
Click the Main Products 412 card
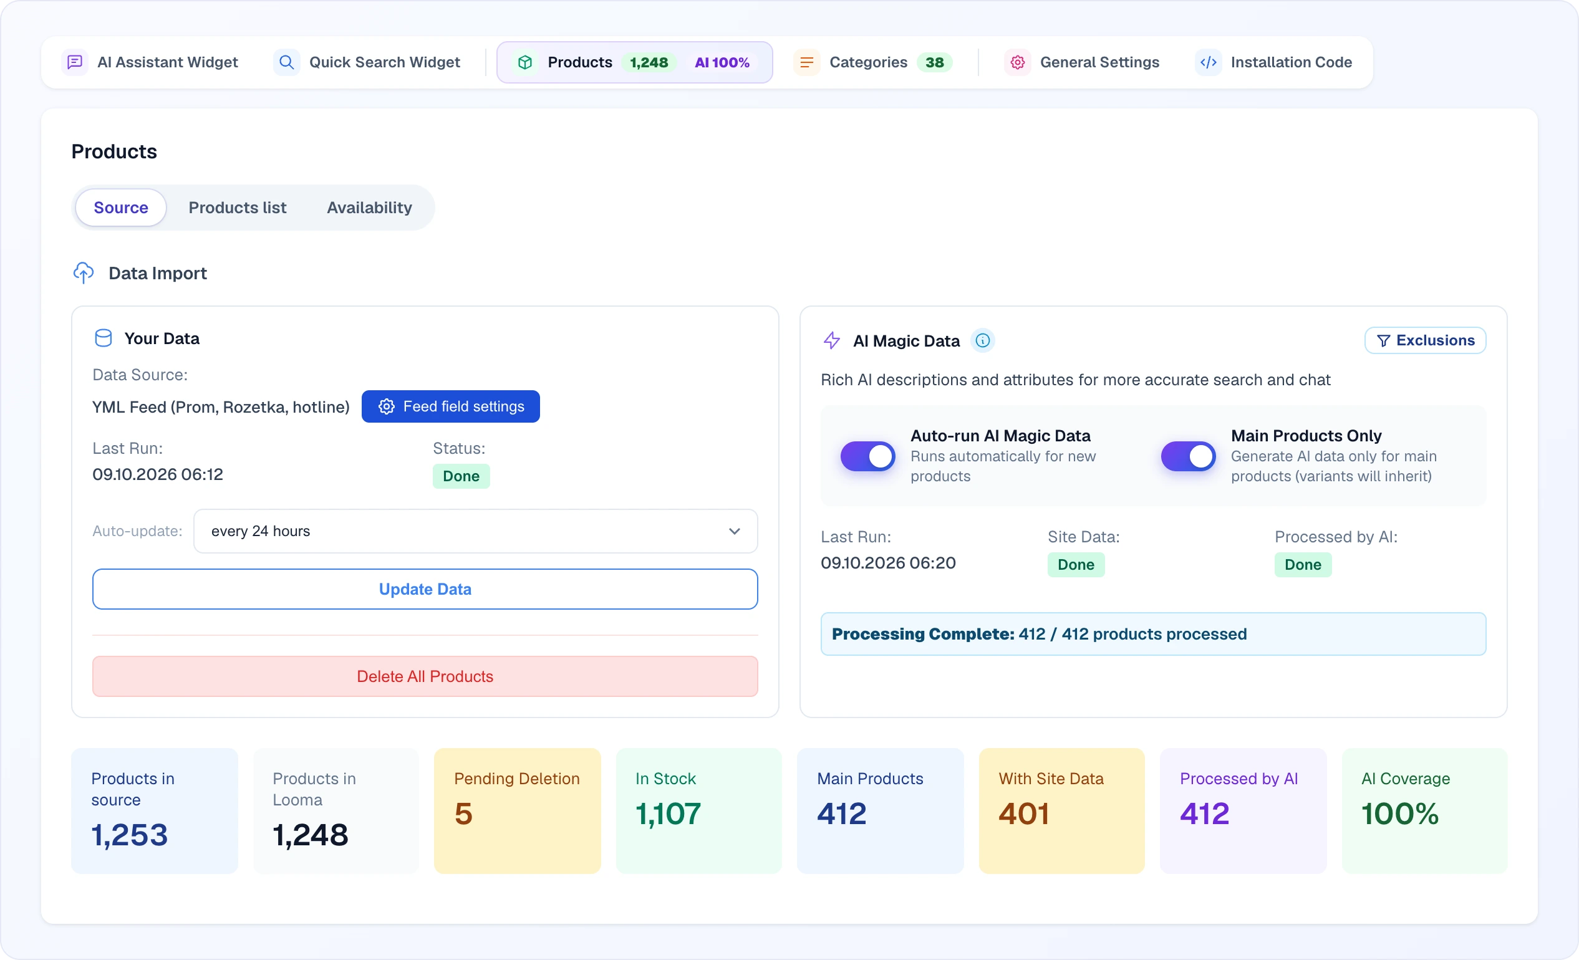tap(881, 811)
